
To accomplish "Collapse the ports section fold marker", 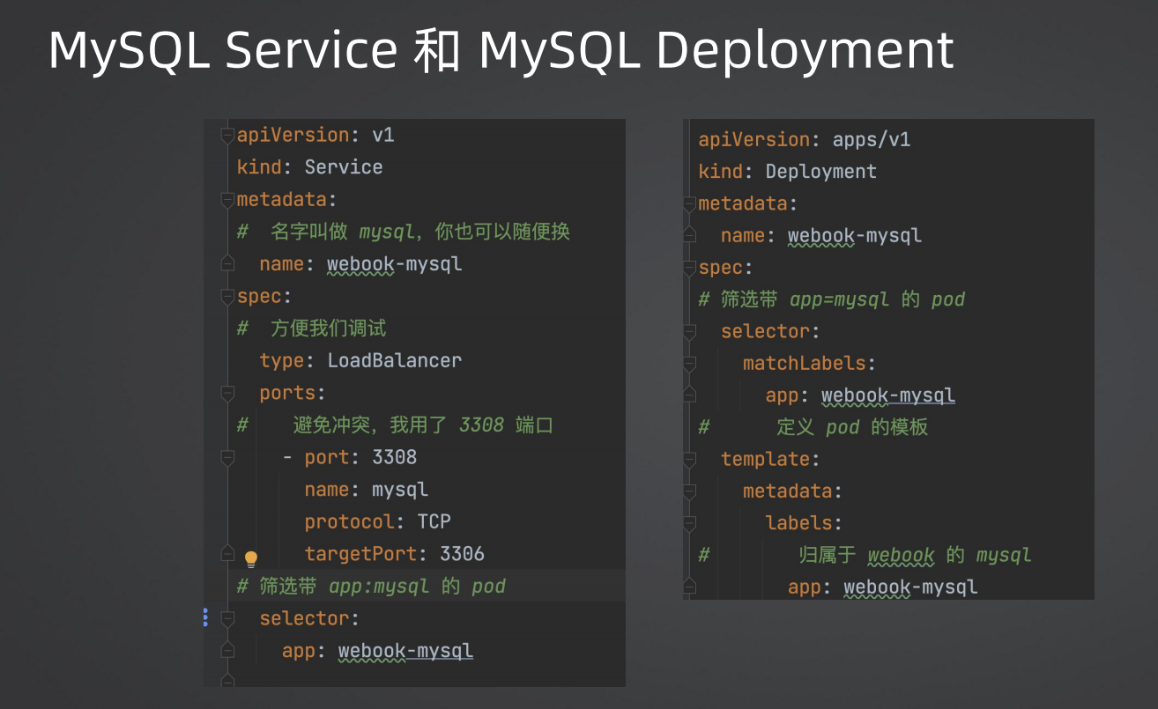I will pos(227,393).
